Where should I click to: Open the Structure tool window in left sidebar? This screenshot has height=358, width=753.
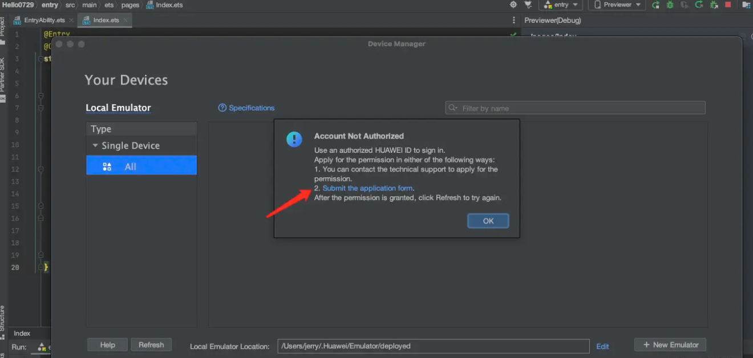(3, 323)
